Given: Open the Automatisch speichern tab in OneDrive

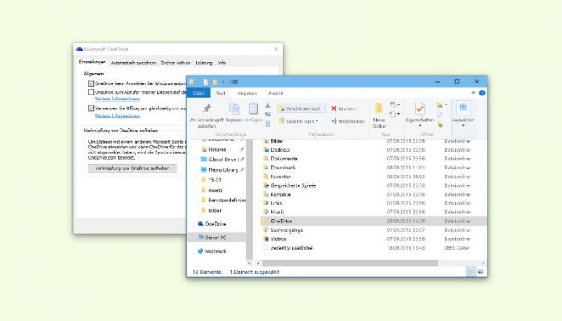Looking at the screenshot, I should tap(133, 63).
